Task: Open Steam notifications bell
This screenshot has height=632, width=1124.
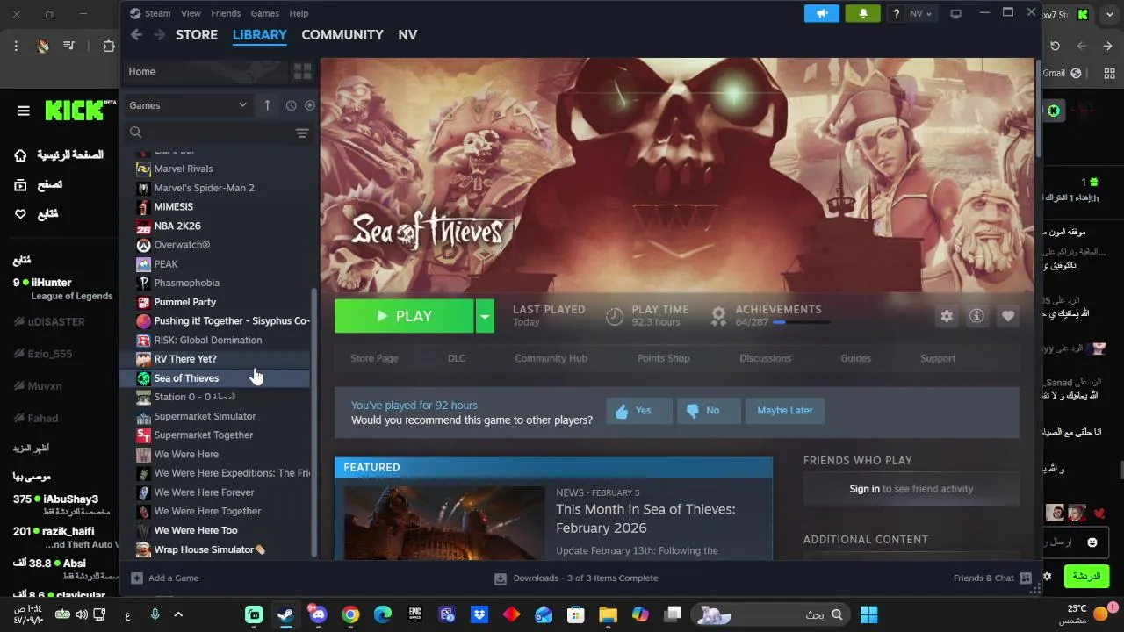Action: point(862,13)
